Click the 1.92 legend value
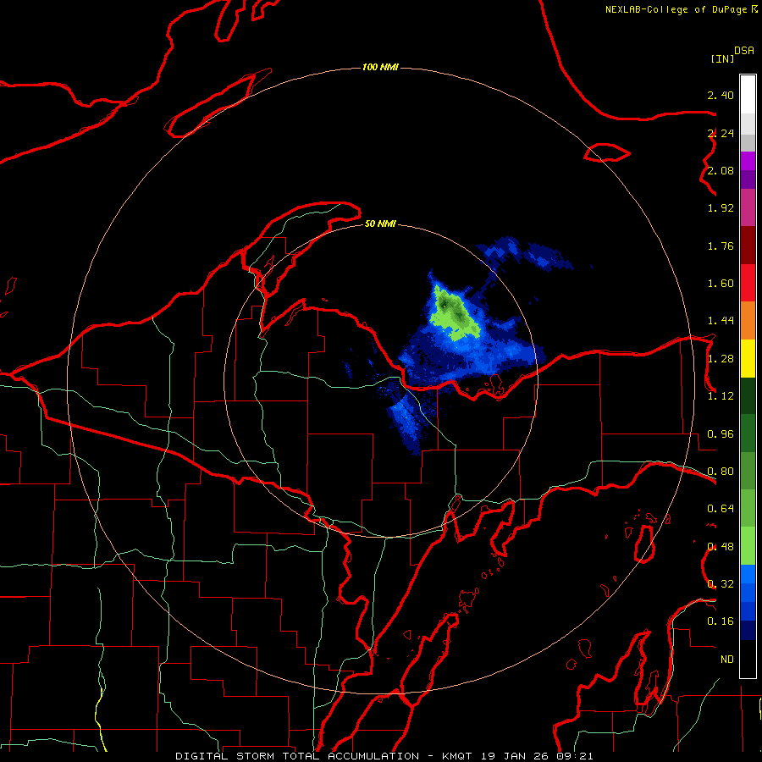Viewport: 762px width, 762px height. (721, 208)
